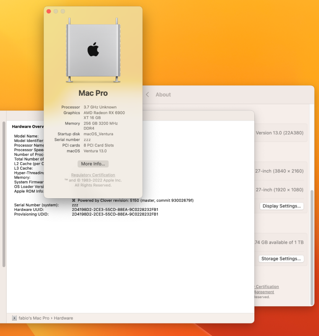Click the About heading in System Settings
319x336 pixels.
[163, 94]
